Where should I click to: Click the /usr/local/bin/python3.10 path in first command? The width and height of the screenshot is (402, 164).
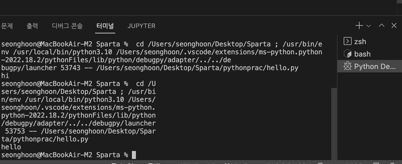pyautogui.click(x=62, y=52)
